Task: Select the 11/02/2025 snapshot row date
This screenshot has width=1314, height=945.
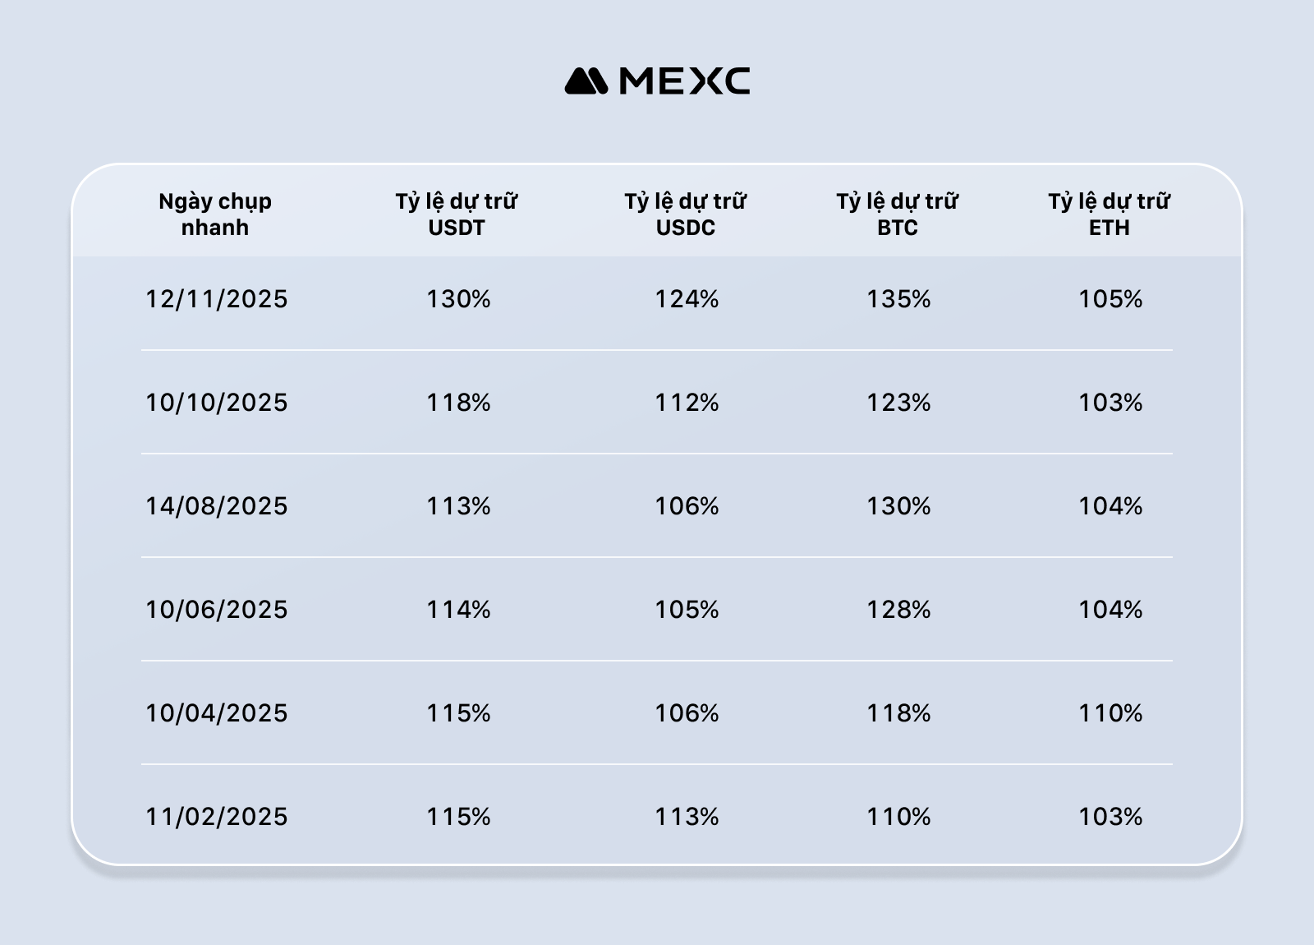Action: point(217,817)
